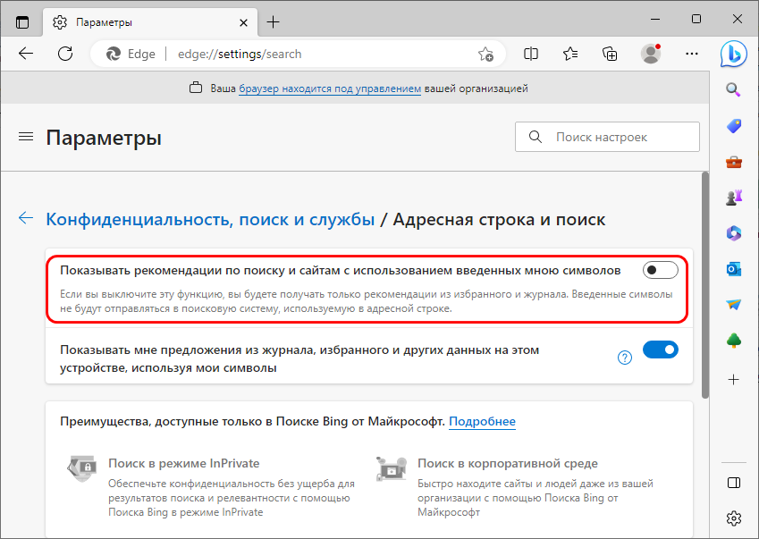Viewport: 759px width, 539px height.
Task: Open the profile avatar menu
Action: (651, 54)
